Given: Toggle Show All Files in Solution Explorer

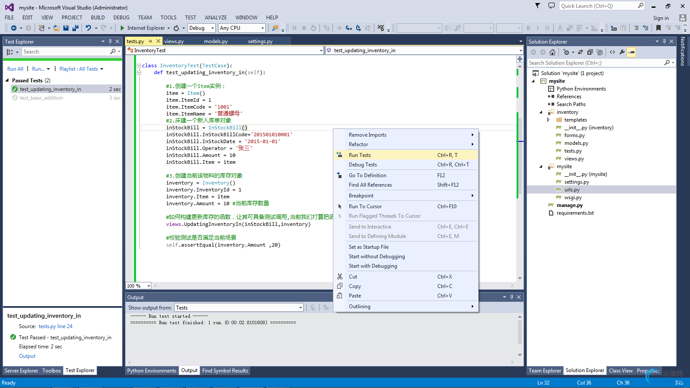Looking at the screenshot, I should 599,52.
